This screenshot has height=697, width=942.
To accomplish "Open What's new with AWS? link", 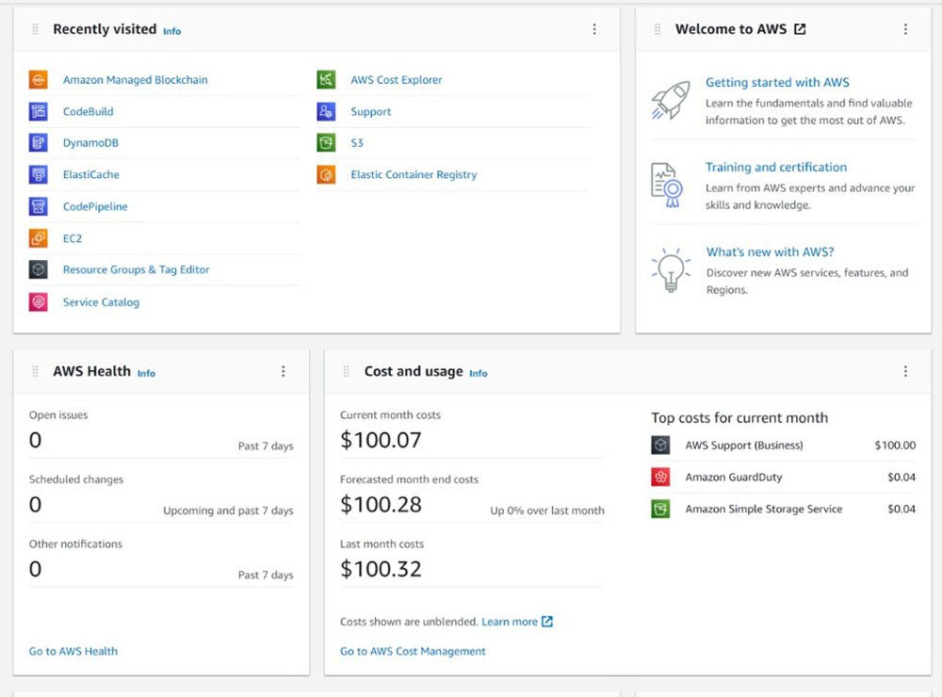I will 771,251.
